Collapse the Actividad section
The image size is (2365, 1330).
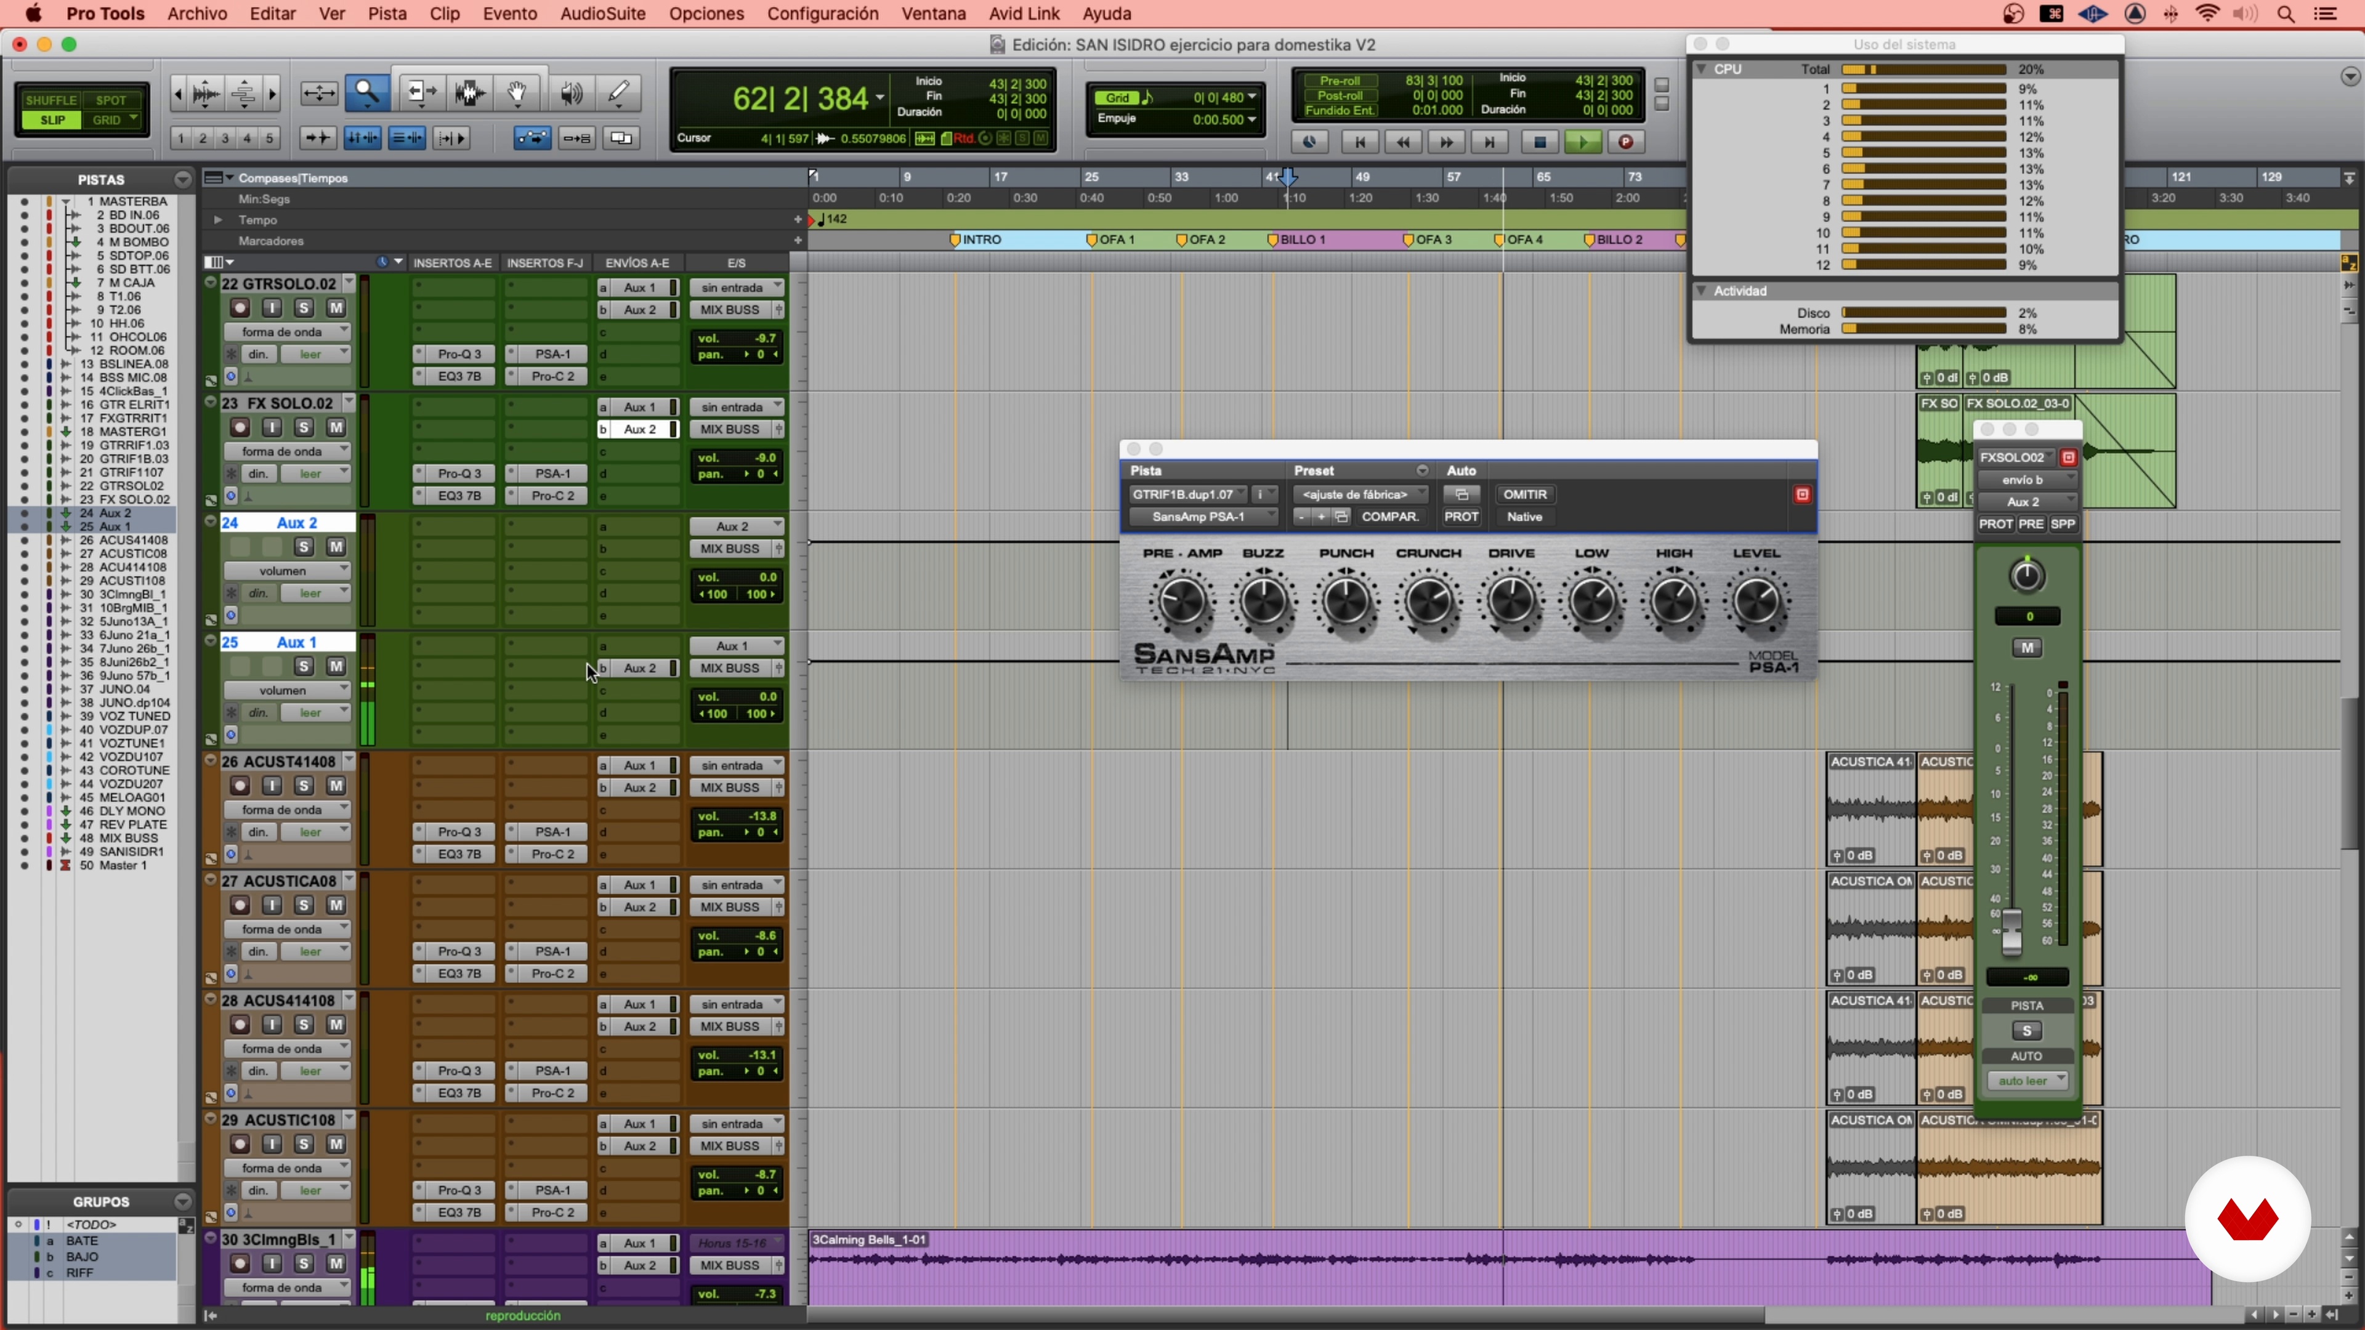(x=1701, y=291)
